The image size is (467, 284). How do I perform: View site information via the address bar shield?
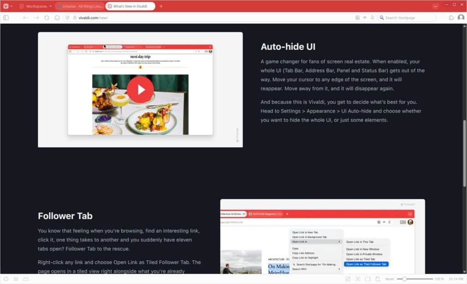coord(67,18)
